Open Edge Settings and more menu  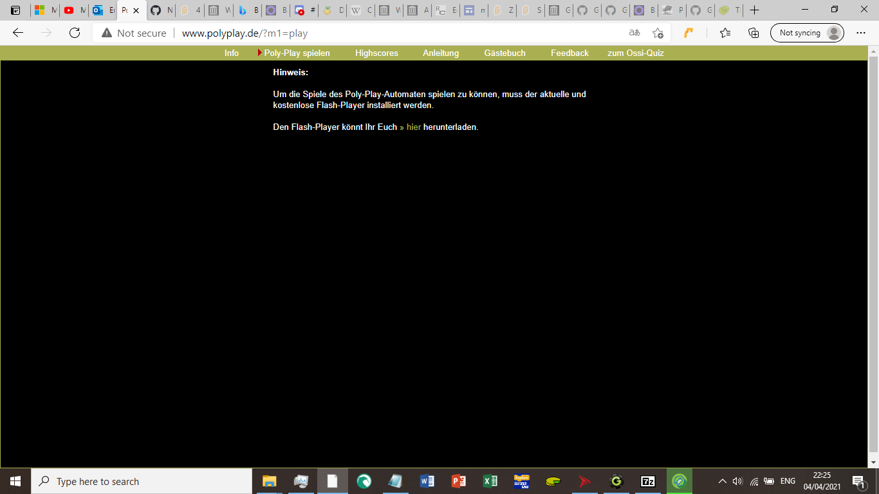pos(861,33)
